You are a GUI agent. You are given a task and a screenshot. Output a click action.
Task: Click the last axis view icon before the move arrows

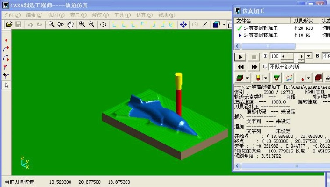(171, 25)
